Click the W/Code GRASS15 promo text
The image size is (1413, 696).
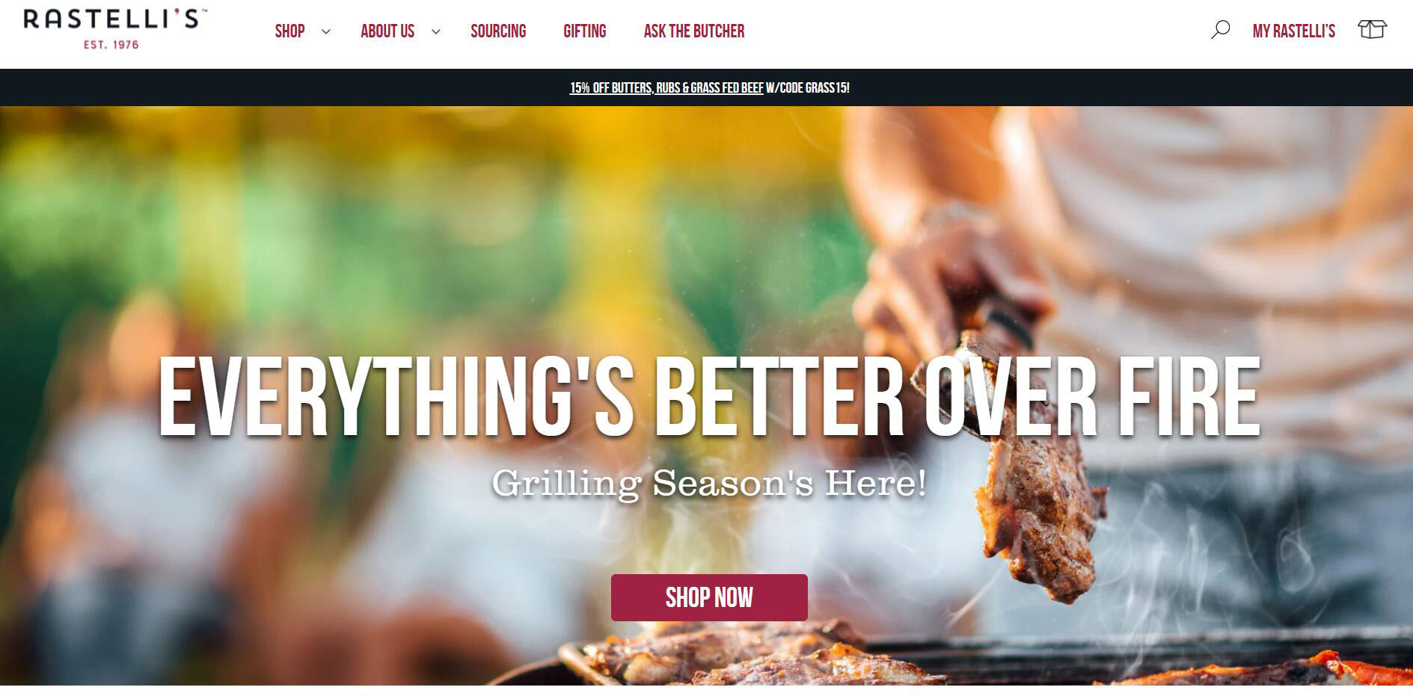808,88
